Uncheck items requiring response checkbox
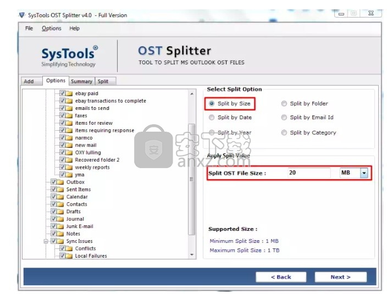Viewport: 387px width, 294px height. coord(62,130)
